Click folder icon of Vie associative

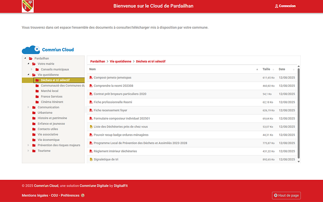pos(34,135)
